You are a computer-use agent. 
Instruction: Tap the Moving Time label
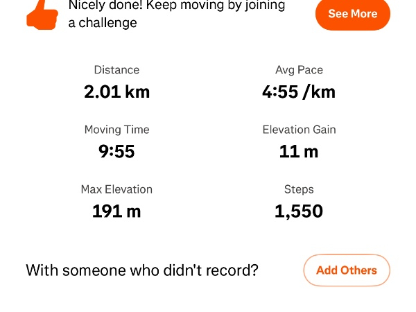(116, 130)
